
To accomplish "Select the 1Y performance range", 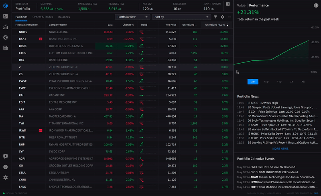I will (292, 82).
